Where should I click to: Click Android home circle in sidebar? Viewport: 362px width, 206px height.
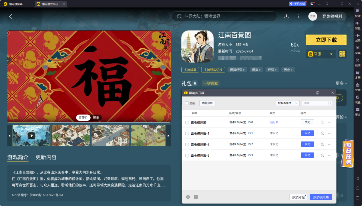coord(357,188)
